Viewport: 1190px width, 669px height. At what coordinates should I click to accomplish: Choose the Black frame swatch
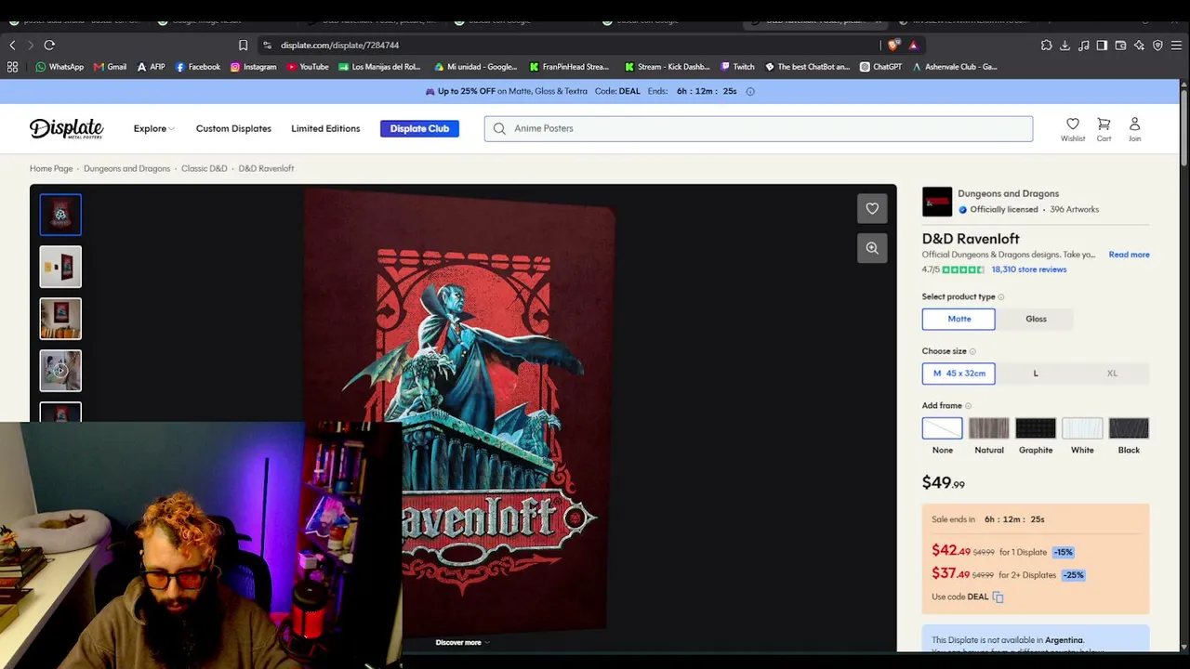[x=1129, y=428]
